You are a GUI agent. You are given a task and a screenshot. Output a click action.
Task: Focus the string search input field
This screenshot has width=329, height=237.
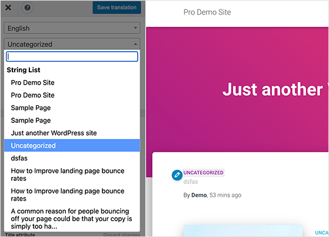[x=72, y=56]
